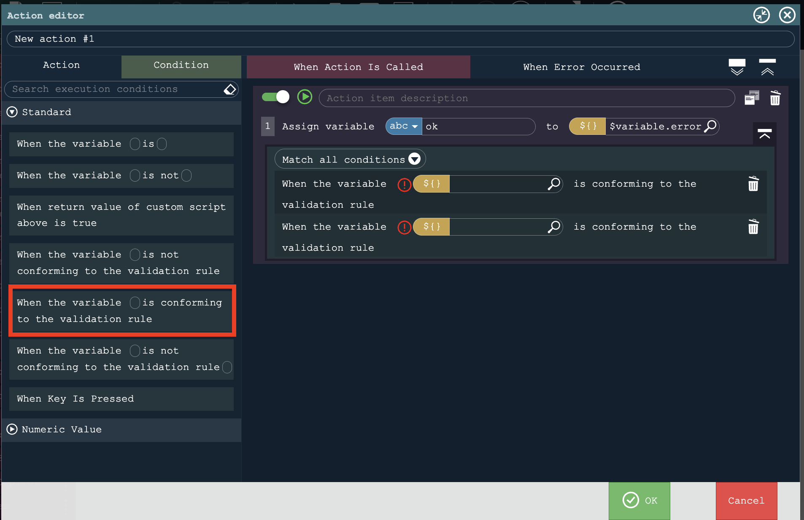Click the green run action item play icon
The image size is (804, 520).
click(x=305, y=97)
